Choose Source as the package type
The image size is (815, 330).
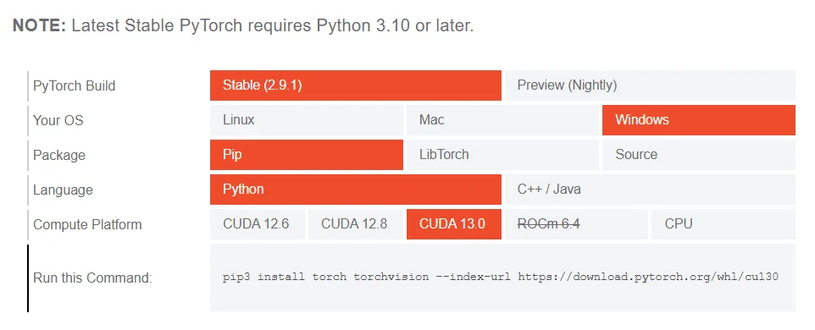(x=699, y=155)
